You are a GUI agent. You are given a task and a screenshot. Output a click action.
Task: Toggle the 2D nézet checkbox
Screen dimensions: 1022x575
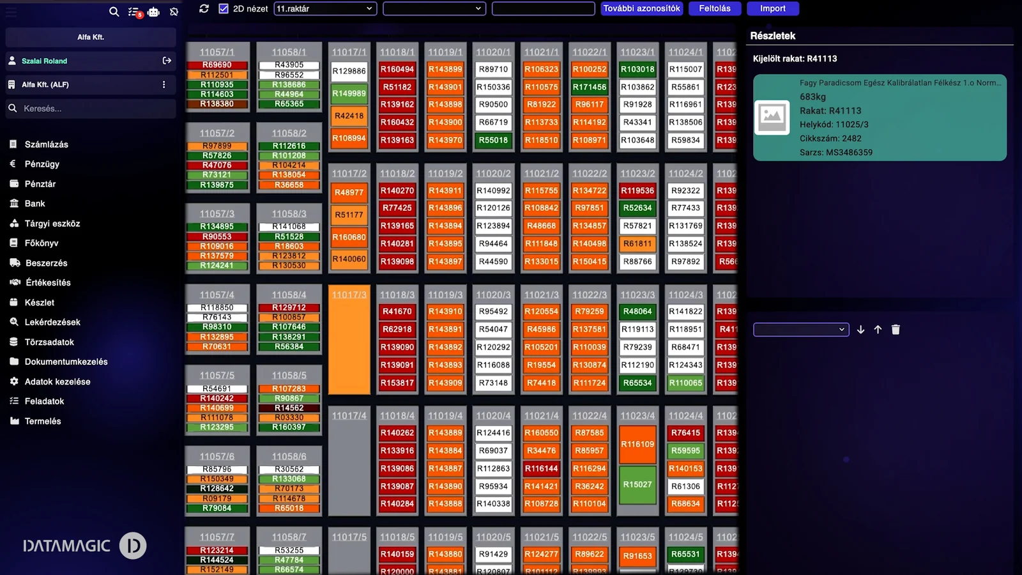coord(224,9)
